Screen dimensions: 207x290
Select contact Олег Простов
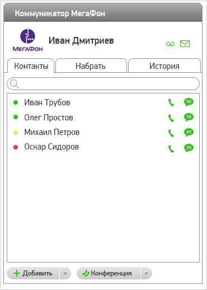pyautogui.click(x=49, y=118)
